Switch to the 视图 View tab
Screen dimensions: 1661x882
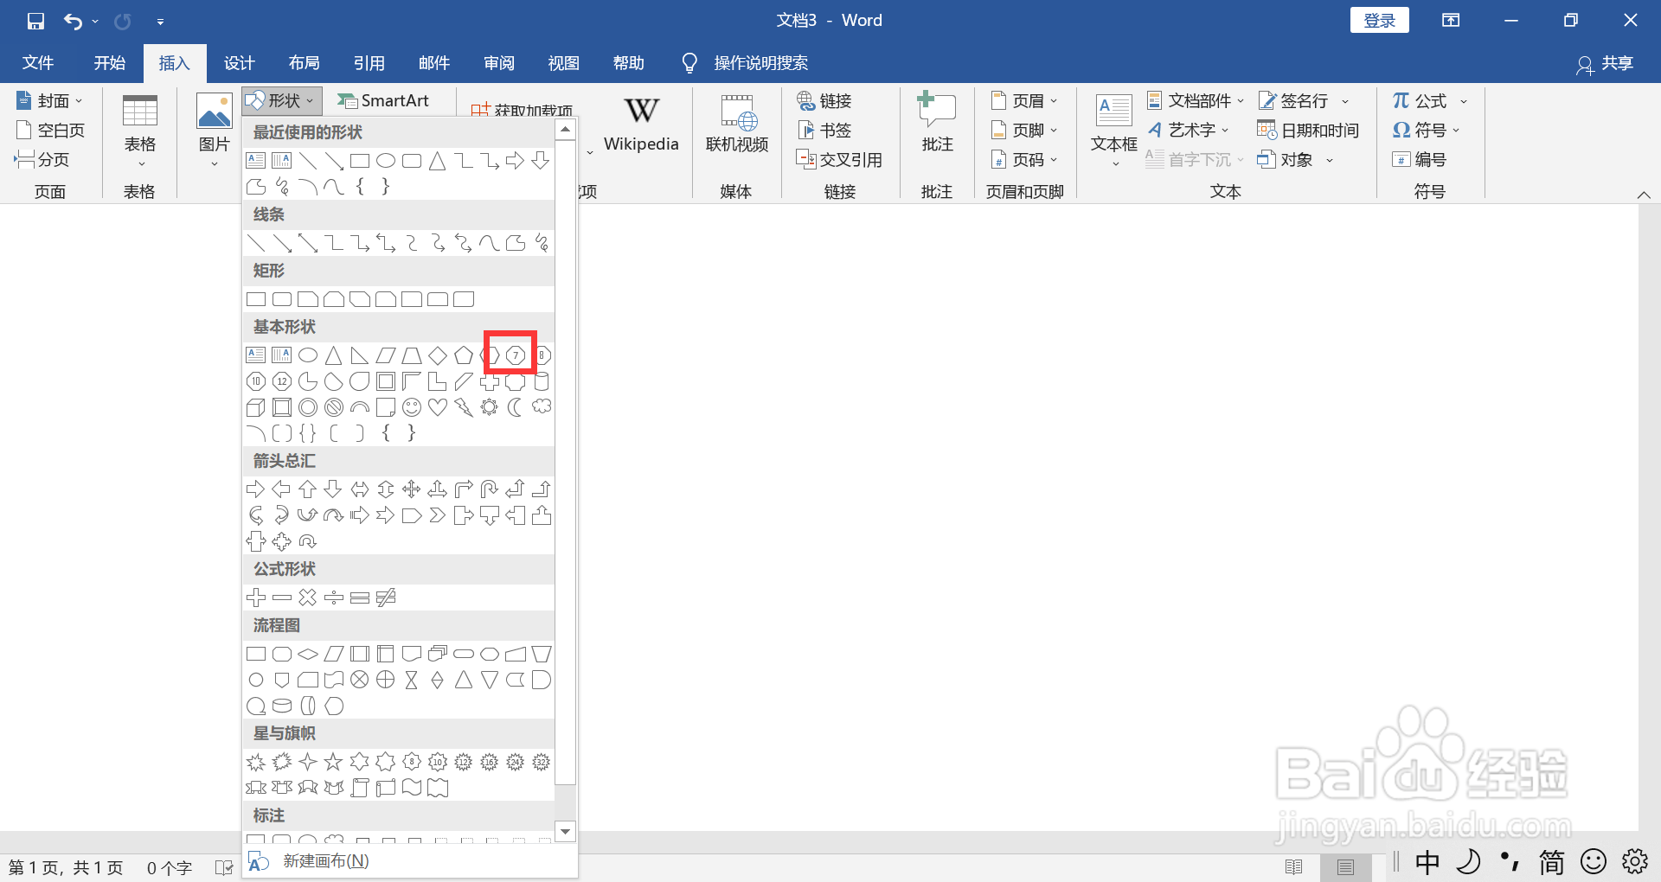click(x=564, y=63)
